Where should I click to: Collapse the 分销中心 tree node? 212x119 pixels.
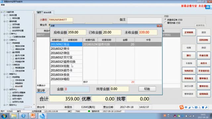4,40
